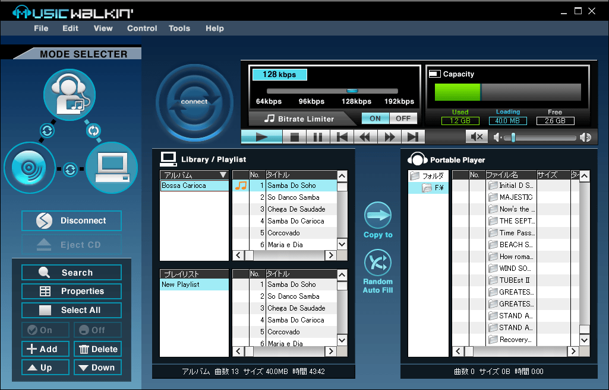Click the Random Auto Fill icon

377,263
